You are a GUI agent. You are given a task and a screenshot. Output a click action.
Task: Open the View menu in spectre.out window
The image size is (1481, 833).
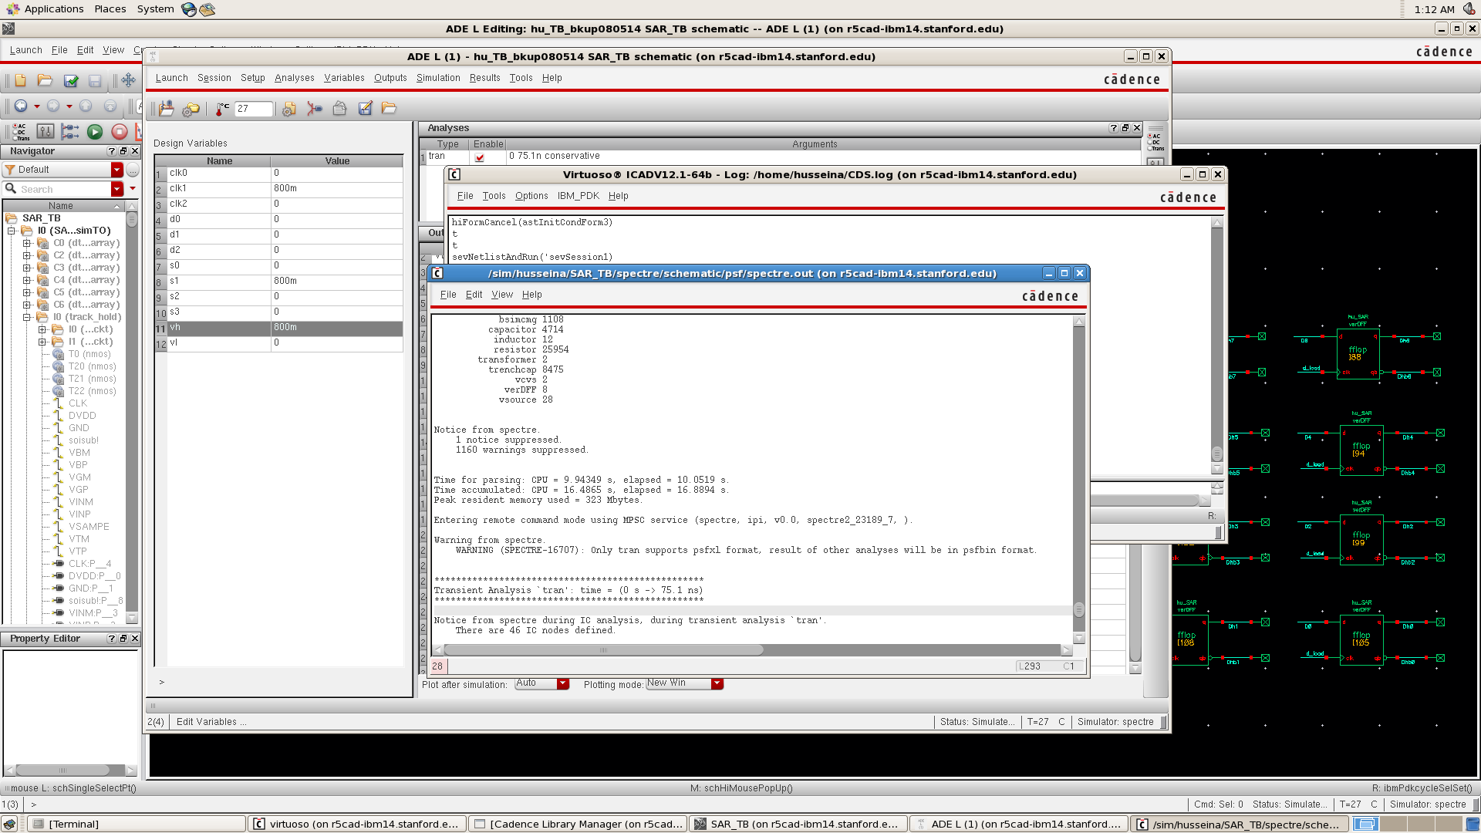coord(502,295)
